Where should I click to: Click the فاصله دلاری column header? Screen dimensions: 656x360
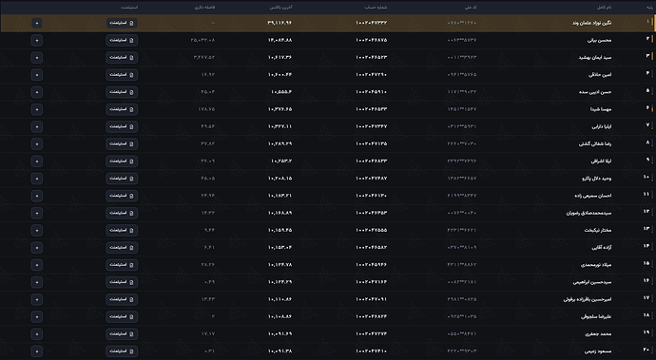point(205,7)
